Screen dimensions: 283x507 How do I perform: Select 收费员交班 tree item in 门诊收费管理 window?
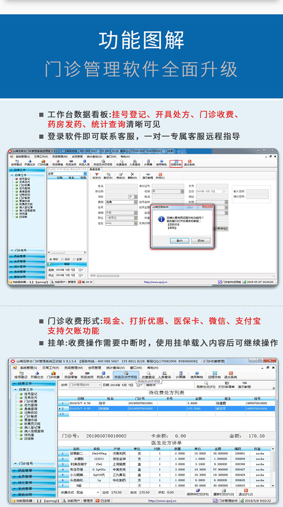[32, 424]
